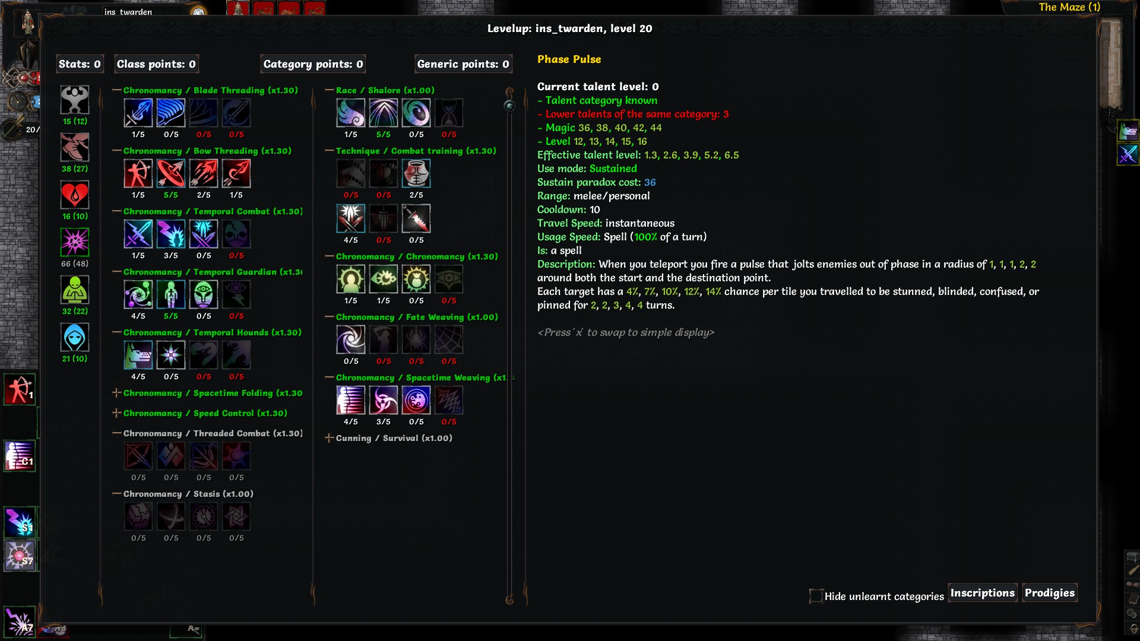The image size is (1140, 641).
Task: Click the Magic stat icon showing 66 (48)
Action: [75, 242]
